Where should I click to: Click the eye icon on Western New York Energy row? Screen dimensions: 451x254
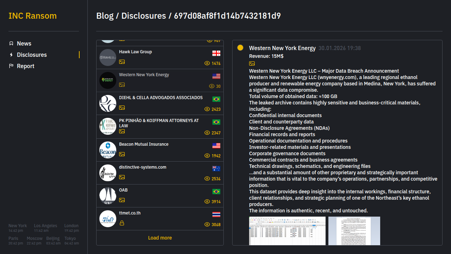(212, 86)
